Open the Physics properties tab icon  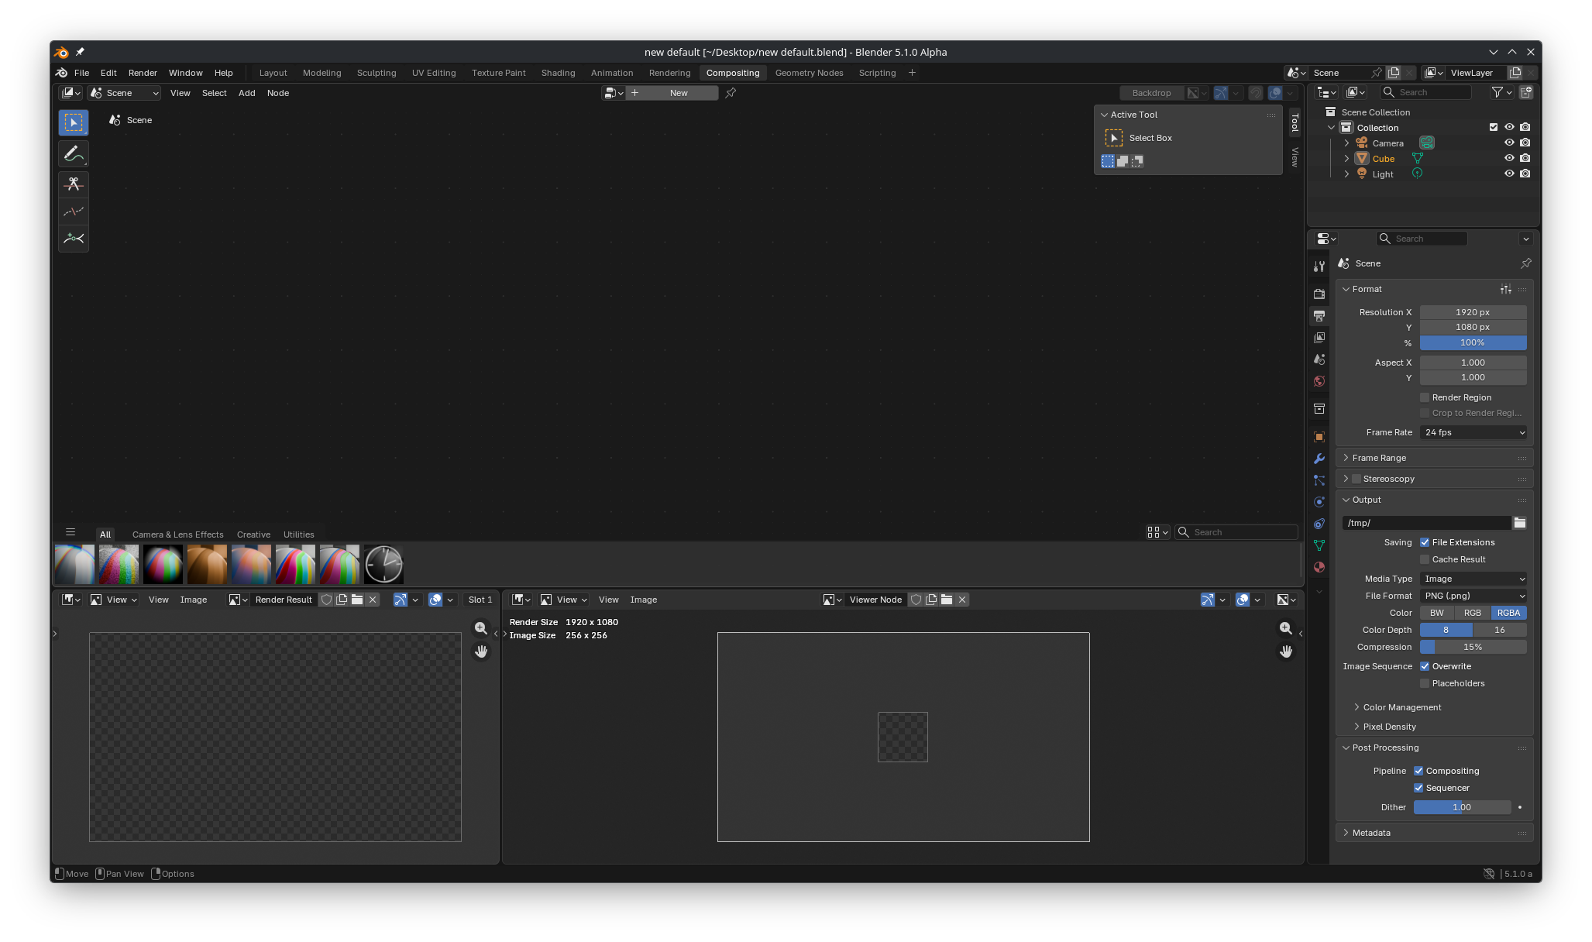click(1319, 502)
